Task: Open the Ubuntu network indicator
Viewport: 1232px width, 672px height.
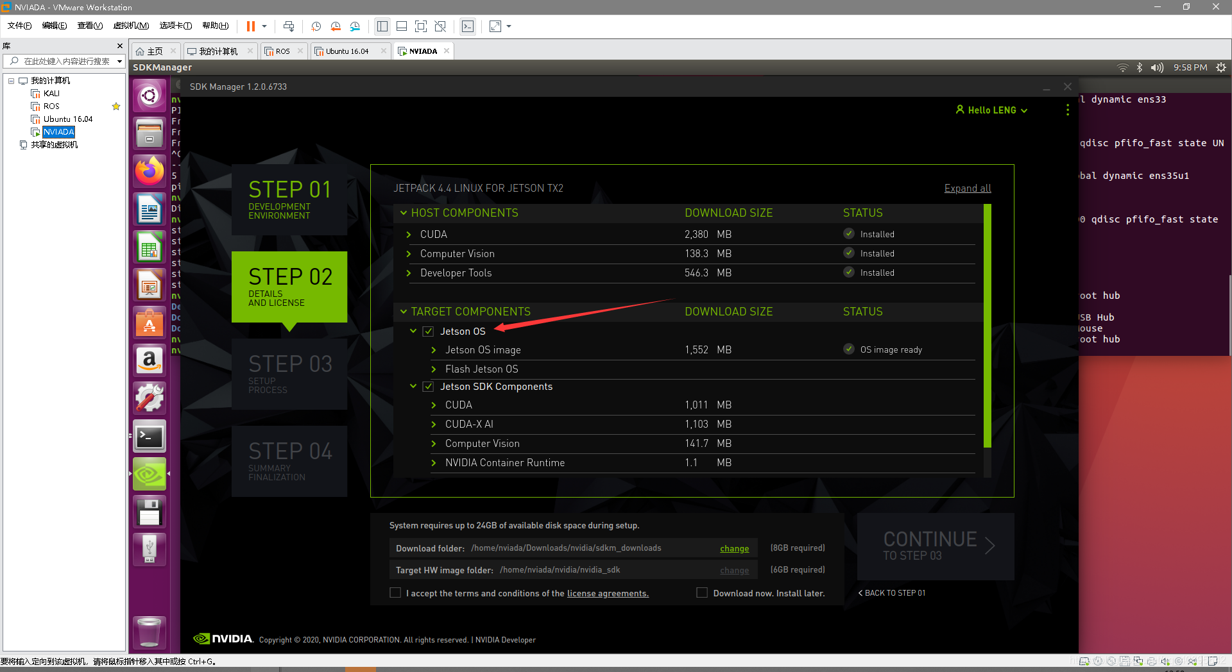Action: (x=1122, y=67)
